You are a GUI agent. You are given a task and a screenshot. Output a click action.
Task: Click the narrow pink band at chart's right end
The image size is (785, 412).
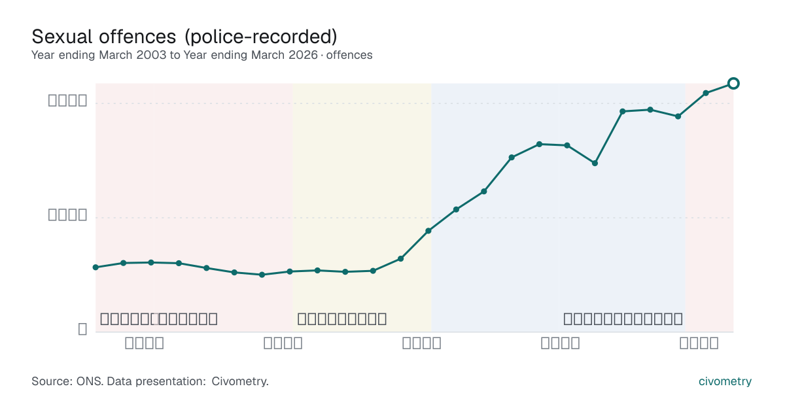click(x=708, y=207)
